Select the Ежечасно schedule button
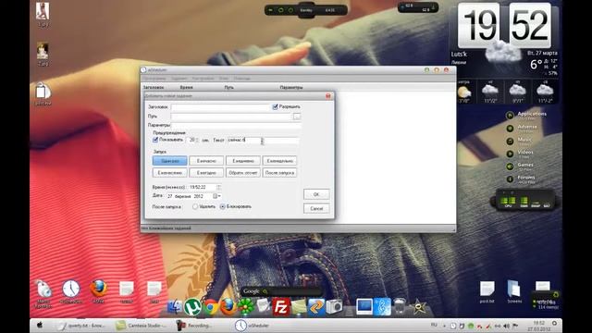This screenshot has height=333, width=592. click(x=206, y=161)
